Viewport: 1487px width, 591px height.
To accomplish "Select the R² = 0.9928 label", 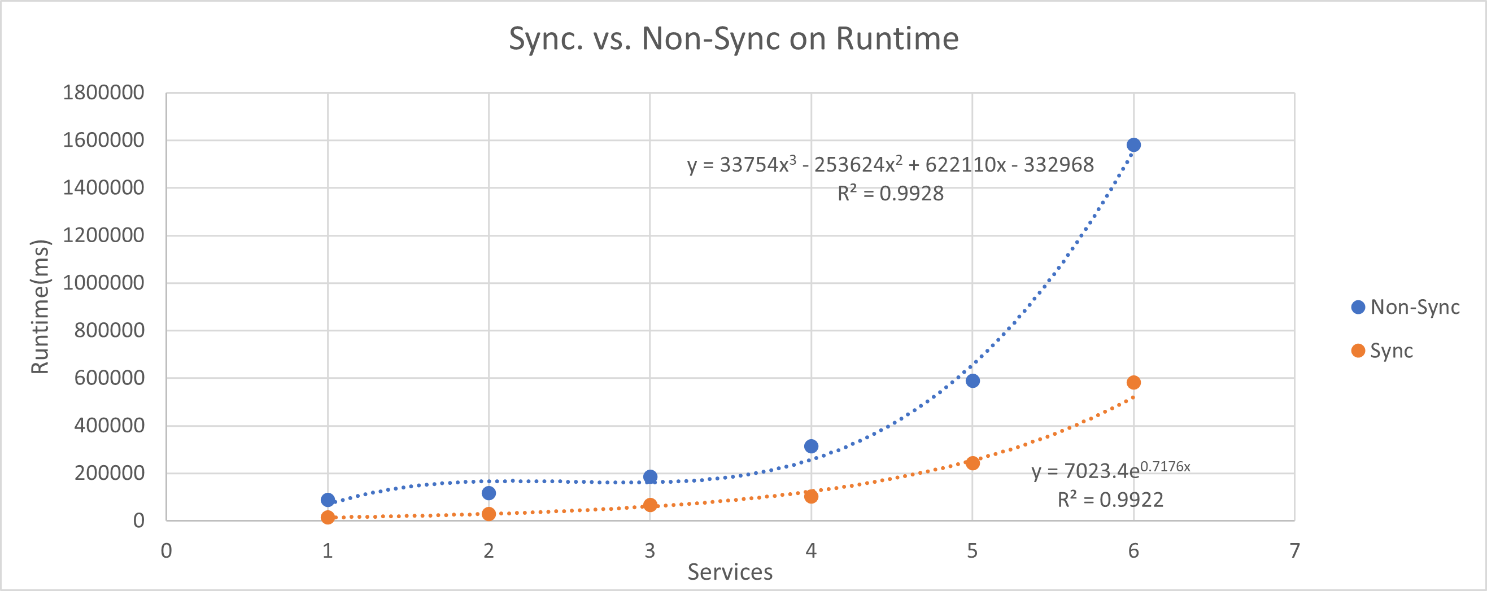I will point(890,194).
